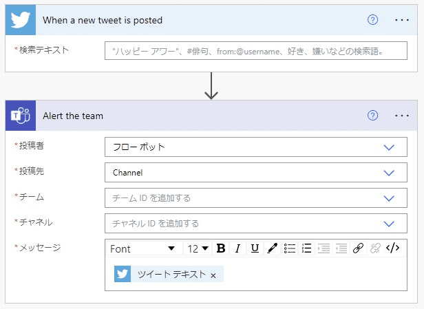
Task: Click the Microsoft Teams action icon
Action: [21, 116]
